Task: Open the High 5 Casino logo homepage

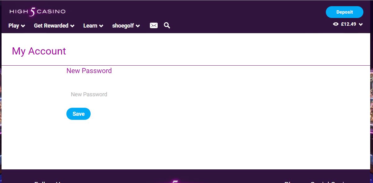Action: pos(38,12)
